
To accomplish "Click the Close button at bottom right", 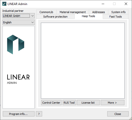I will 118,114.
